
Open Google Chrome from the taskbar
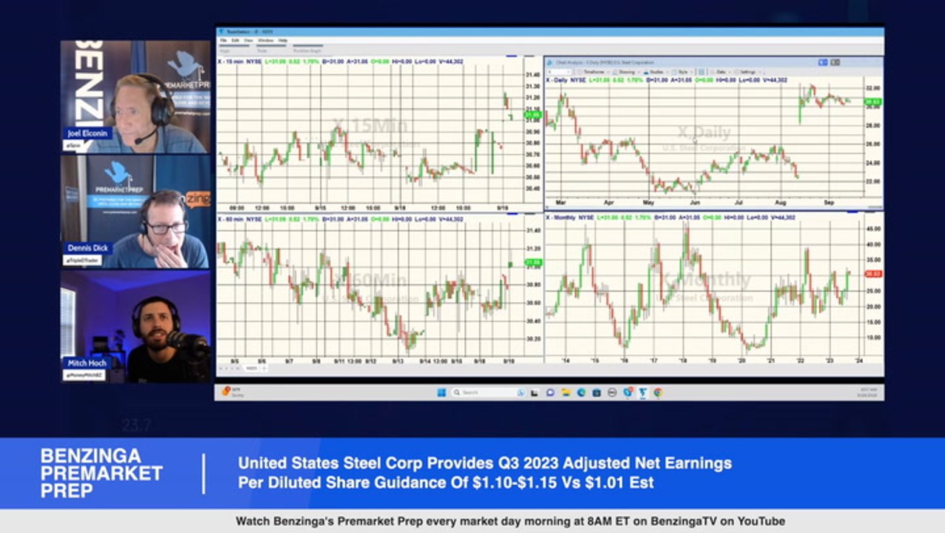tap(657, 392)
